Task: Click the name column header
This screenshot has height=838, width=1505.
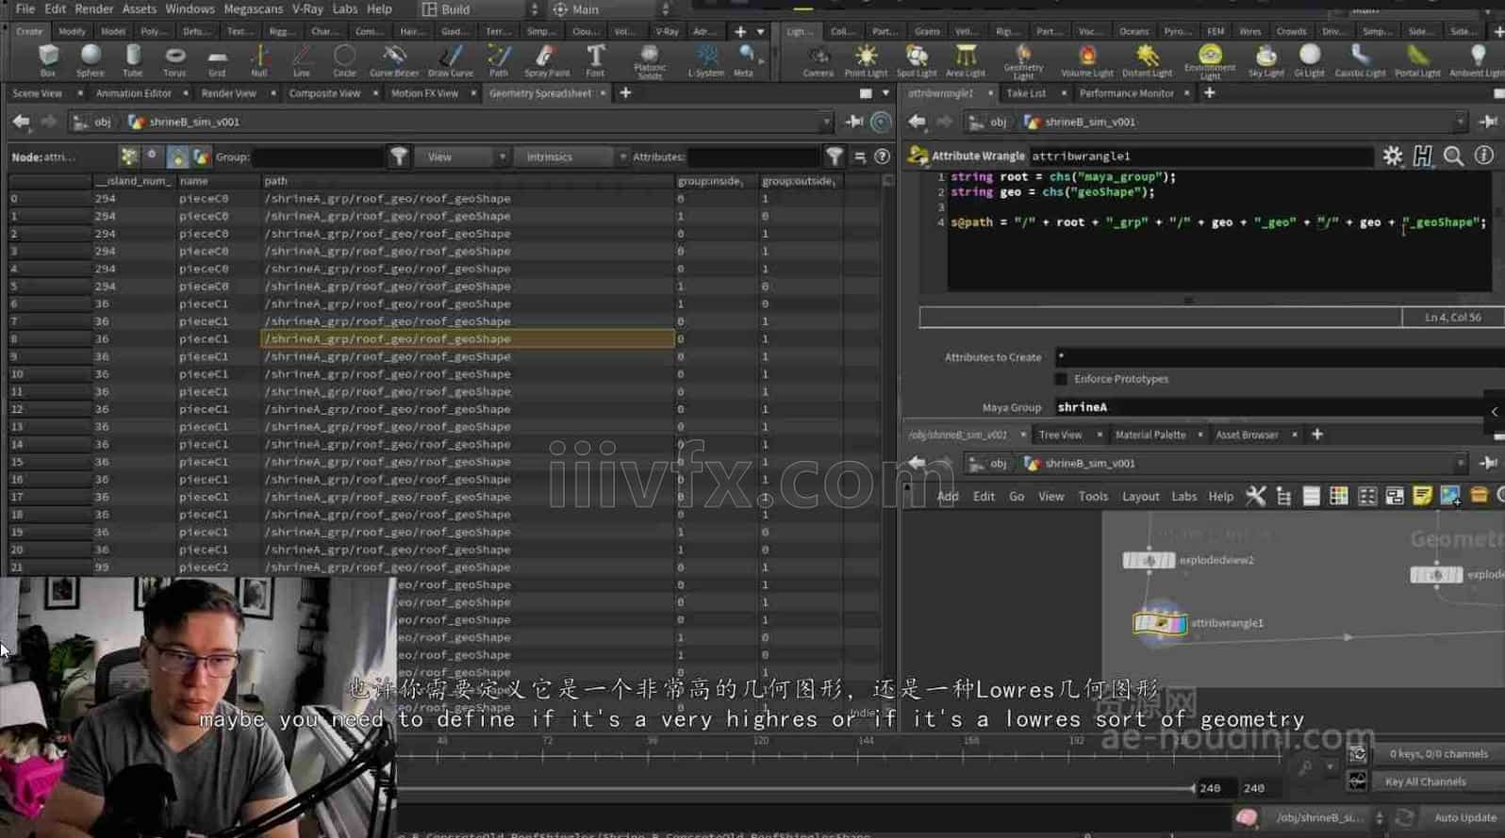Action: pos(218,181)
